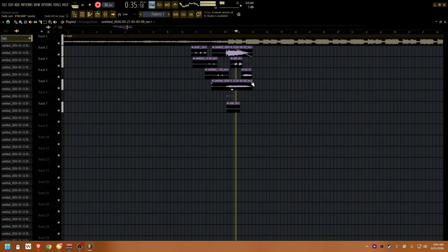Click the time display 0:35:18
The image size is (448, 252).
pyautogui.click(x=134, y=5)
